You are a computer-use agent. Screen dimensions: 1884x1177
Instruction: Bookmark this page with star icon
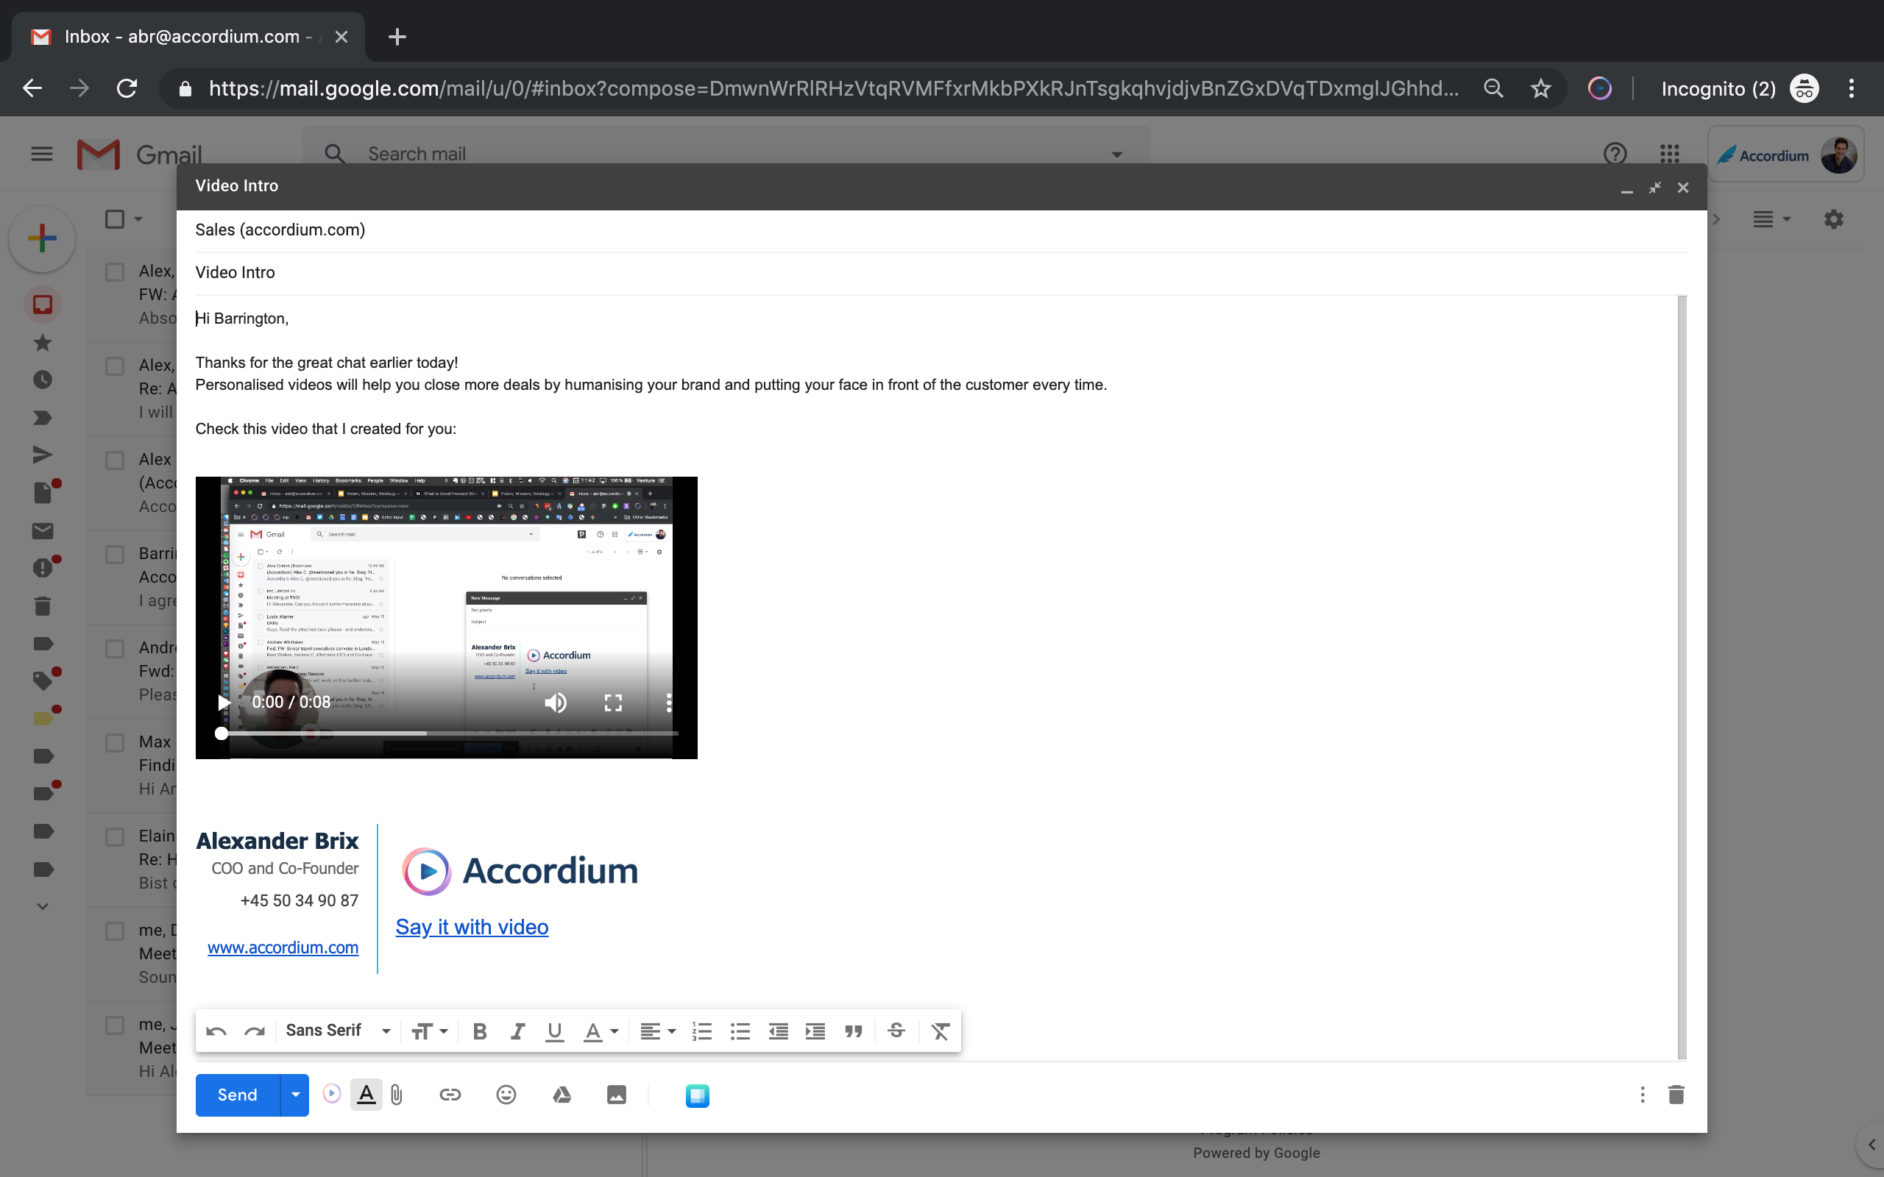1540,89
